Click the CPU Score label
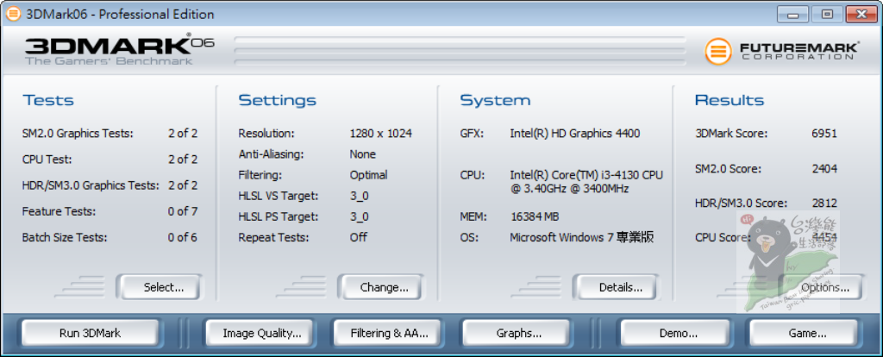883x357 pixels. (x=723, y=238)
